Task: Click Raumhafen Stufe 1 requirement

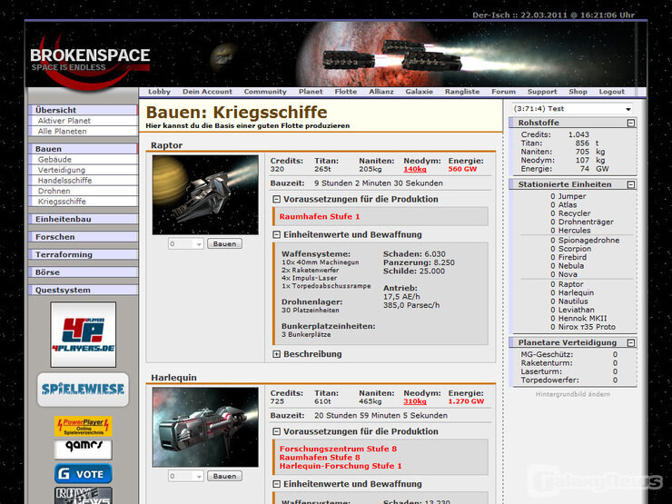Action: click(320, 217)
